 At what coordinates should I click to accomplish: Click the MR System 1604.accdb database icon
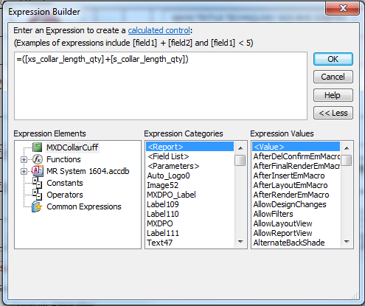point(38,171)
